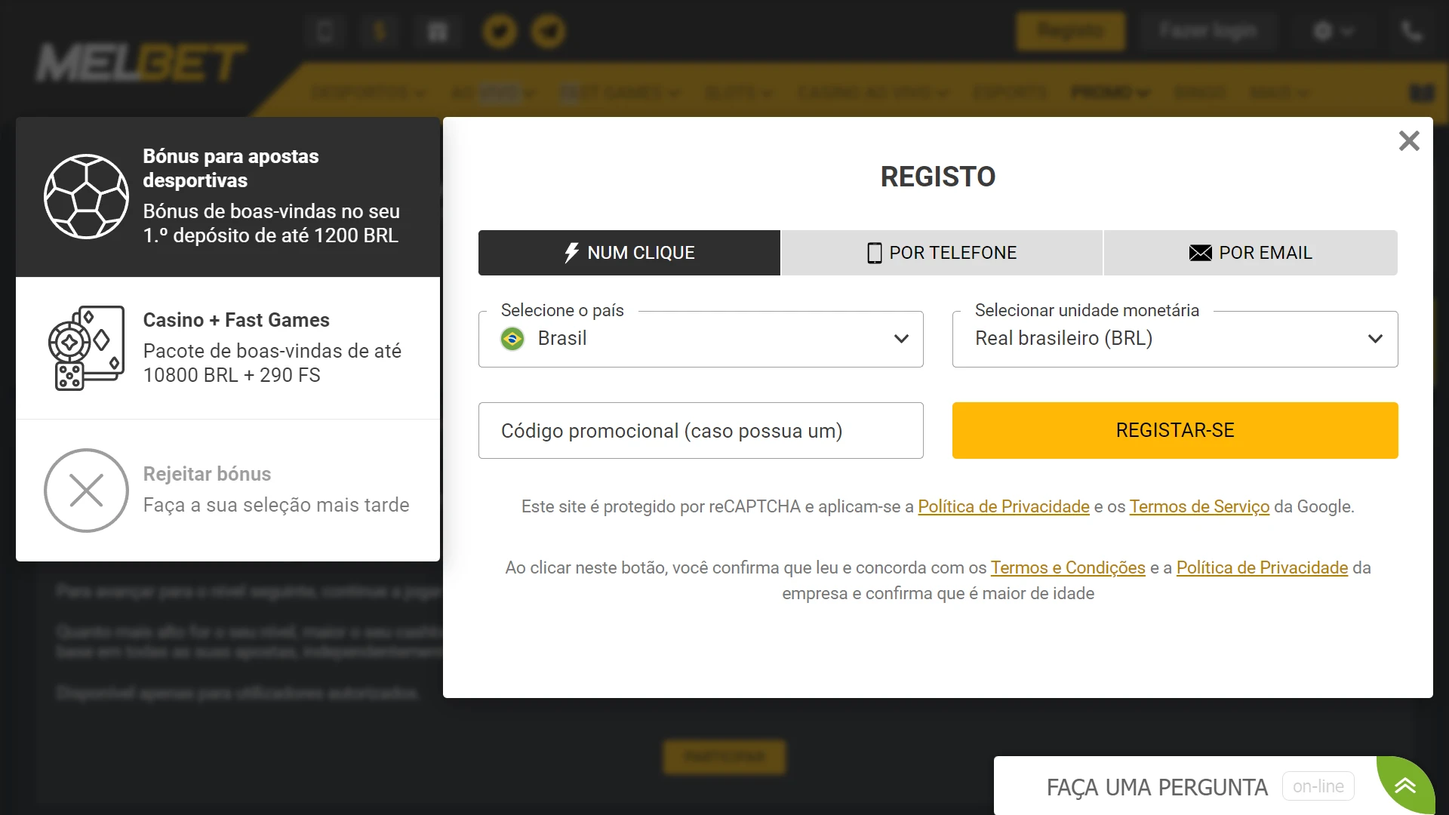Click the casino cards and chip icon
Viewport: 1449px width, 815px height.
[x=86, y=348]
